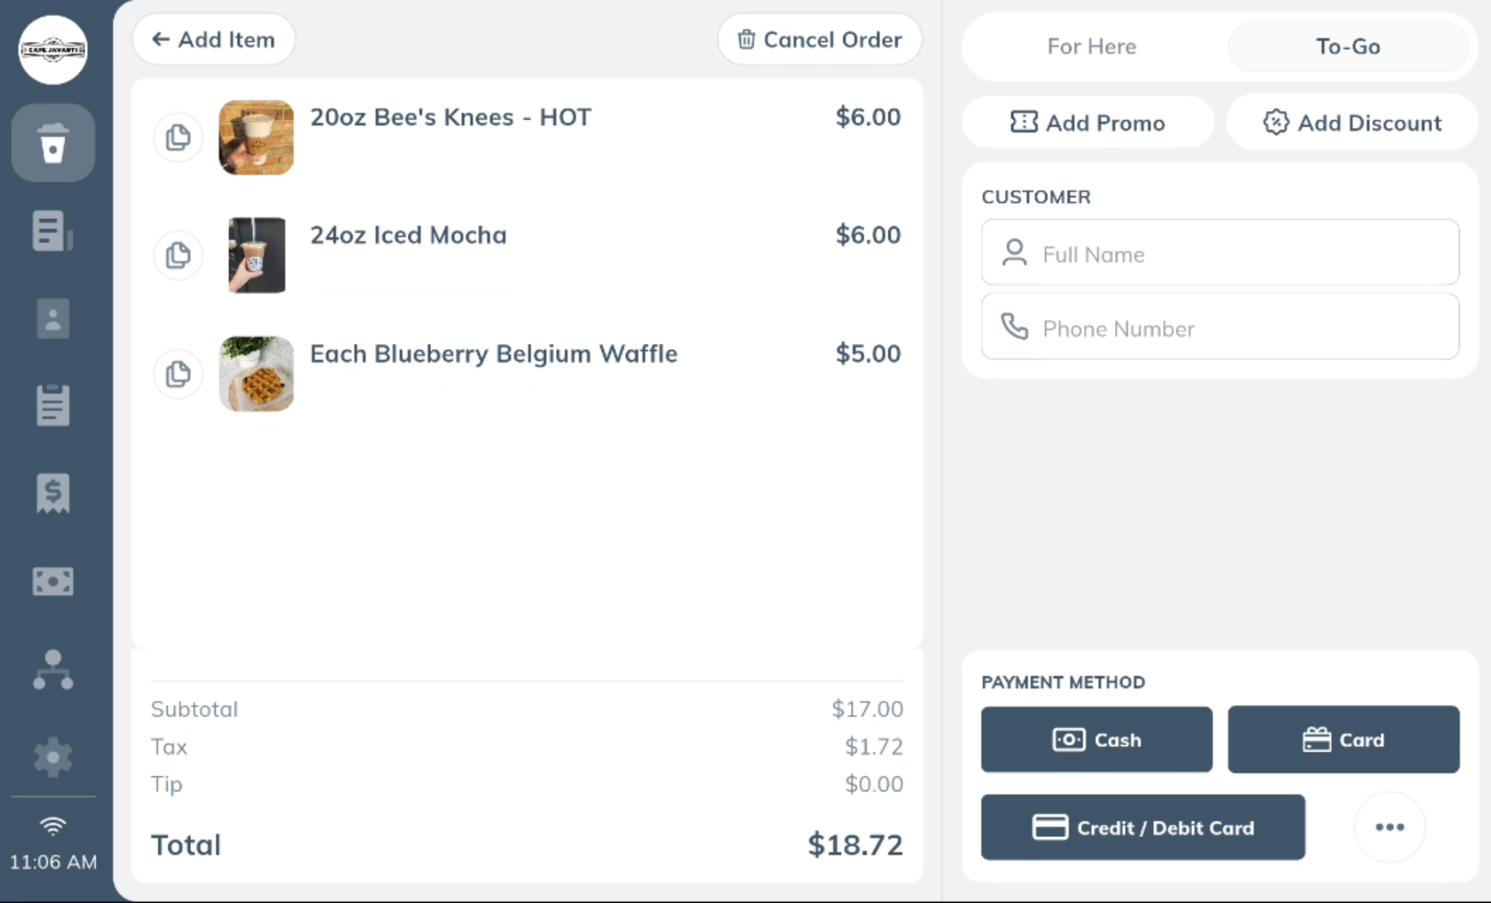This screenshot has width=1491, height=903.
Task: Duplicate the 24oz Iced Mocha item
Action: click(178, 255)
